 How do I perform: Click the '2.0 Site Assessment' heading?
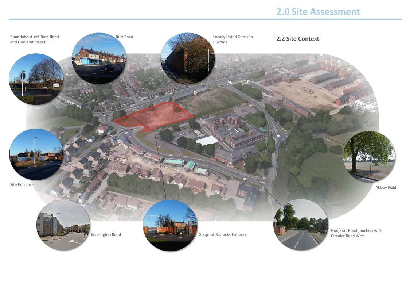pyautogui.click(x=318, y=12)
